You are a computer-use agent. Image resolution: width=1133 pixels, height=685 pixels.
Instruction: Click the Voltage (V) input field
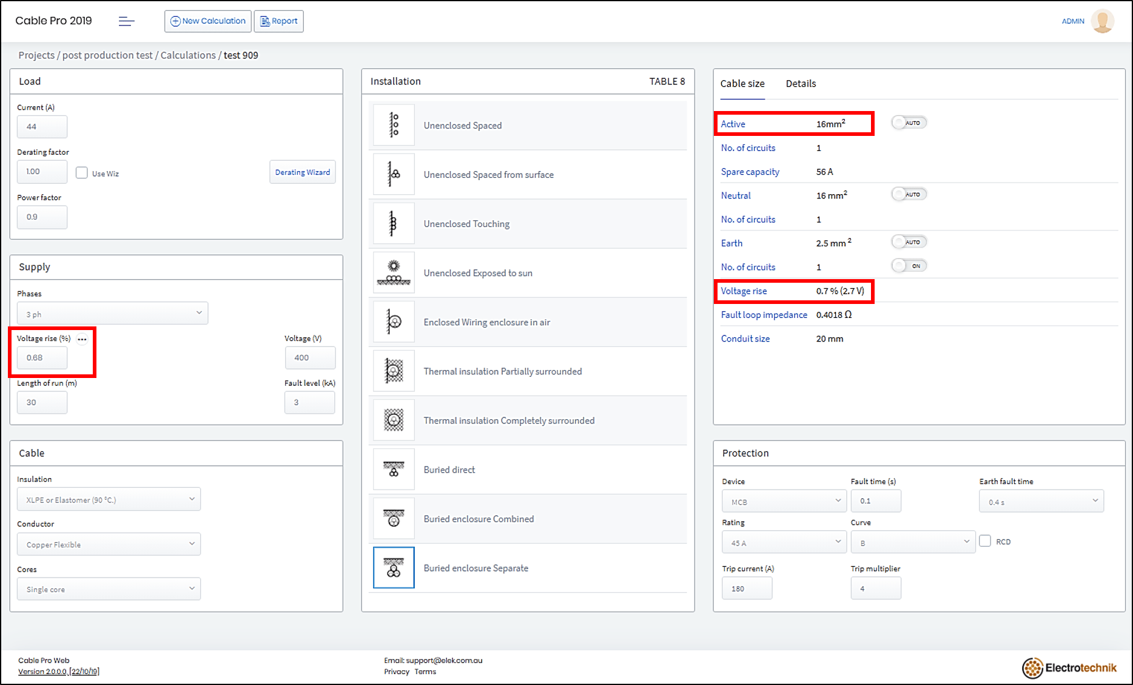tap(310, 358)
